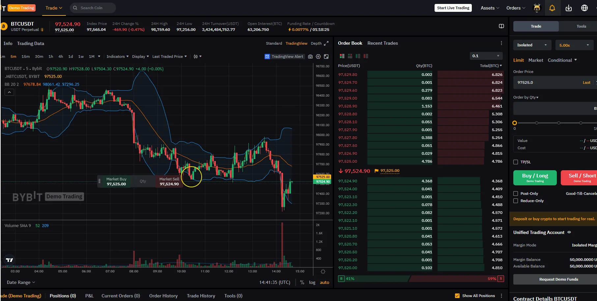
Task: Click the quantity slider handle at 0
Action: tap(515, 123)
